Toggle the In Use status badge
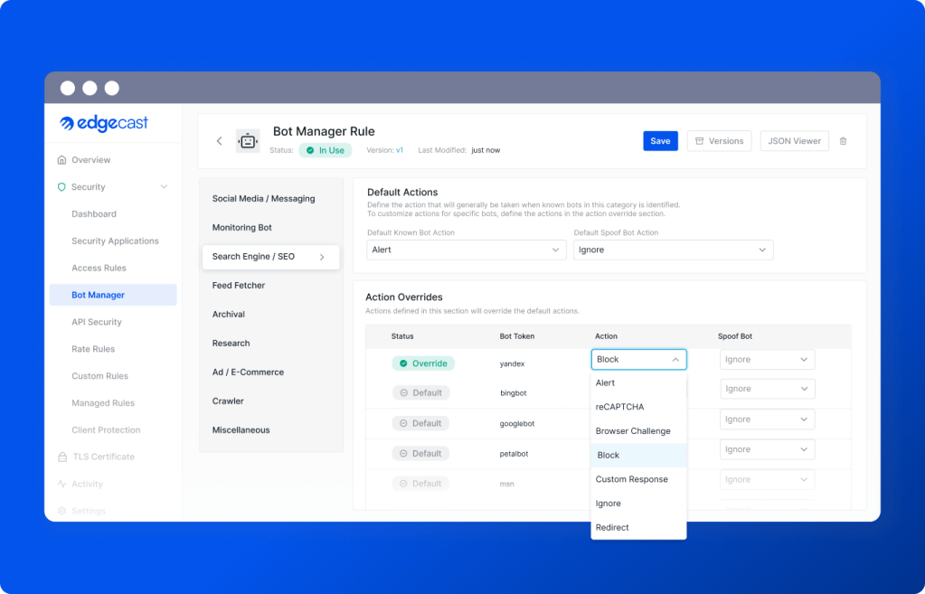Screen dimensions: 925x594 325,150
